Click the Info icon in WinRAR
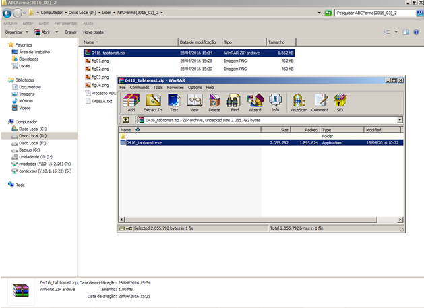Image resolution: width=424 pixels, height=308 pixels. click(x=275, y=102)
